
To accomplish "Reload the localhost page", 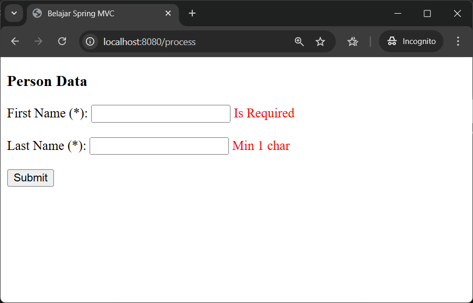I will [x=62, y=41].
